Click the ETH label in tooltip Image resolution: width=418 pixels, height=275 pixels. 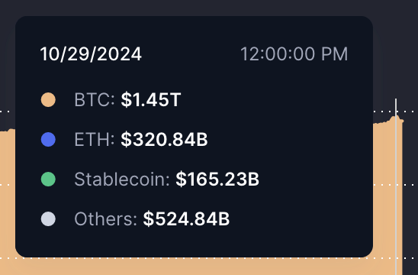pyautogui.click(x=95, y=139)
